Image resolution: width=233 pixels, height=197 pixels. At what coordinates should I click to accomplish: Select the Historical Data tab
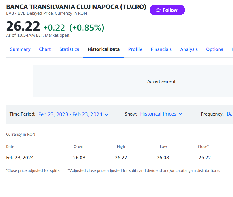(103, 49)
